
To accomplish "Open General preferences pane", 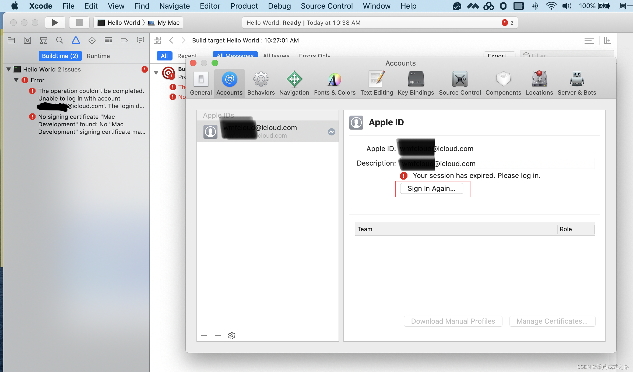I will tap(201, 83).
